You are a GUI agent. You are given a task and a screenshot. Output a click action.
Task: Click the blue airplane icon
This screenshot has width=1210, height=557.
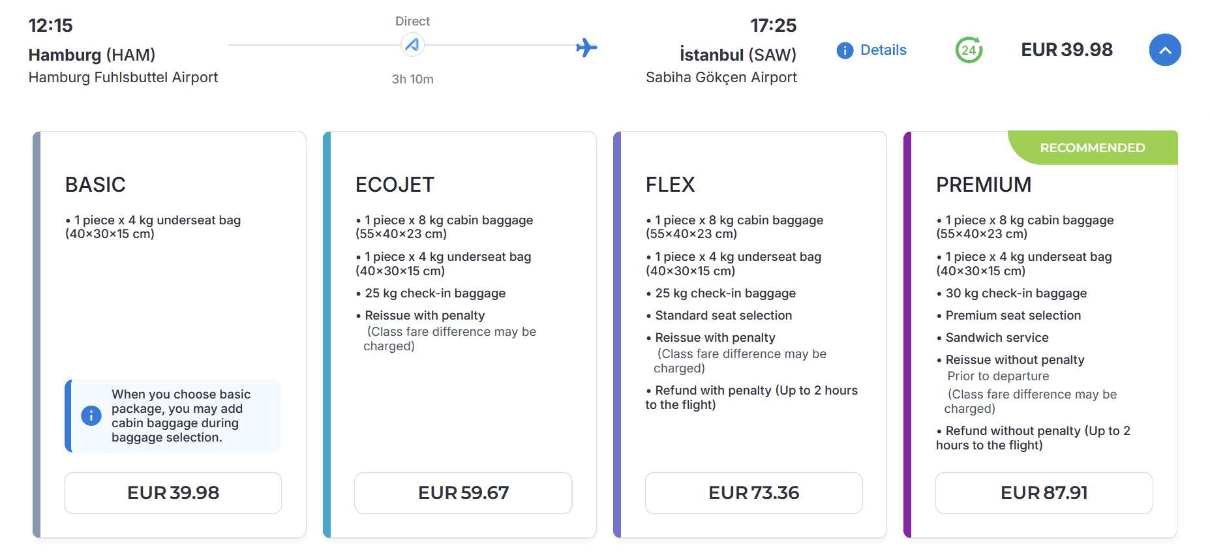pos(586,48)
